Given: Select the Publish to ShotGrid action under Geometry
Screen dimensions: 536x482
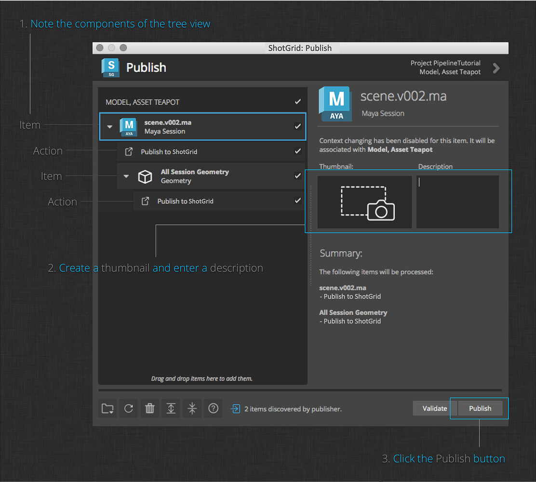Looking at the screenshot, I should [185, 201].
